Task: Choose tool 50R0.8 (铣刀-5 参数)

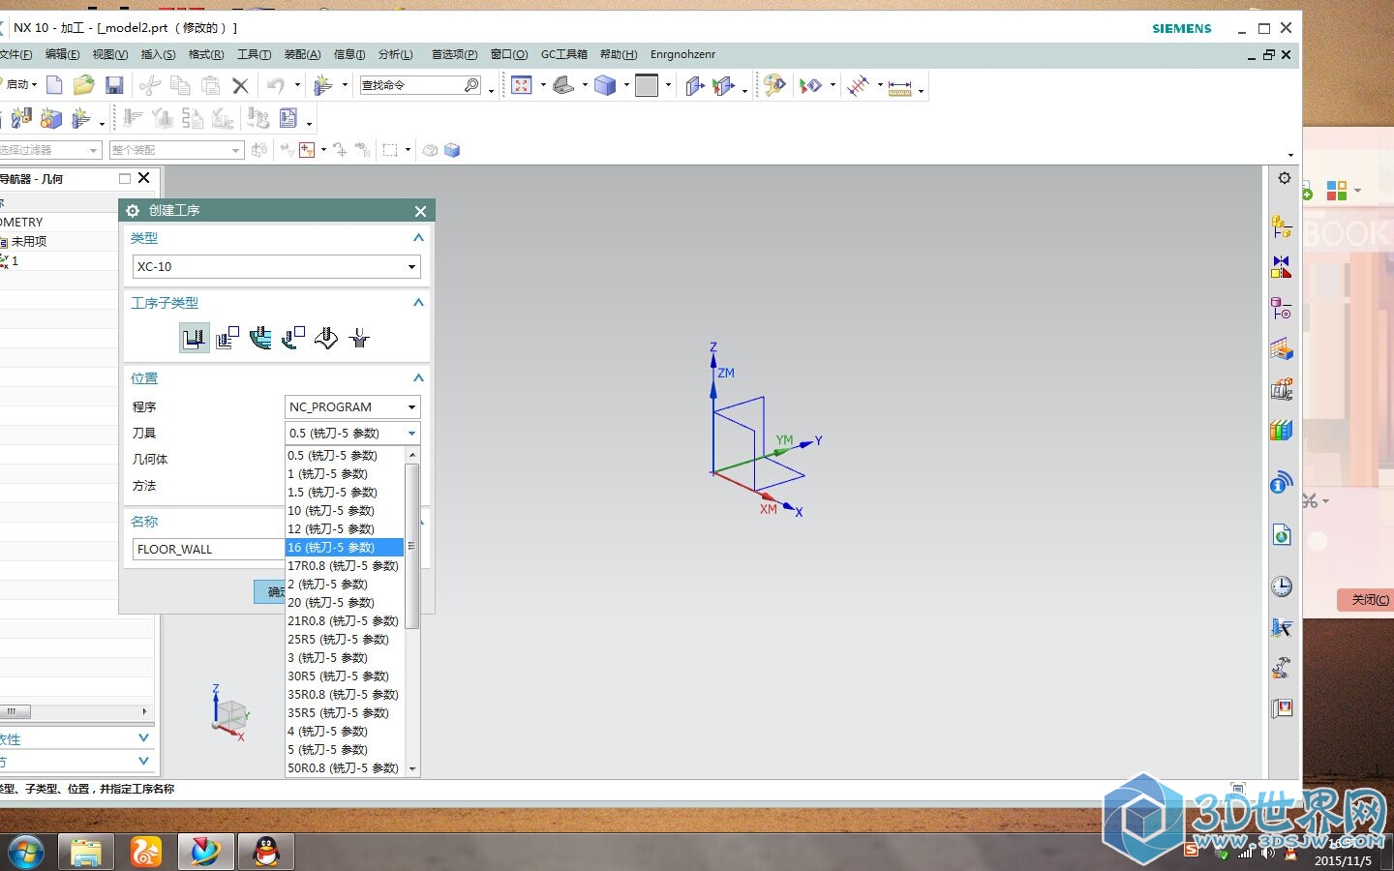Action: pyautogui.click(x=345, y=767)
